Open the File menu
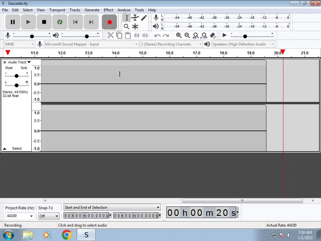Viewport: 321px width, 241px height. [5, 10]
